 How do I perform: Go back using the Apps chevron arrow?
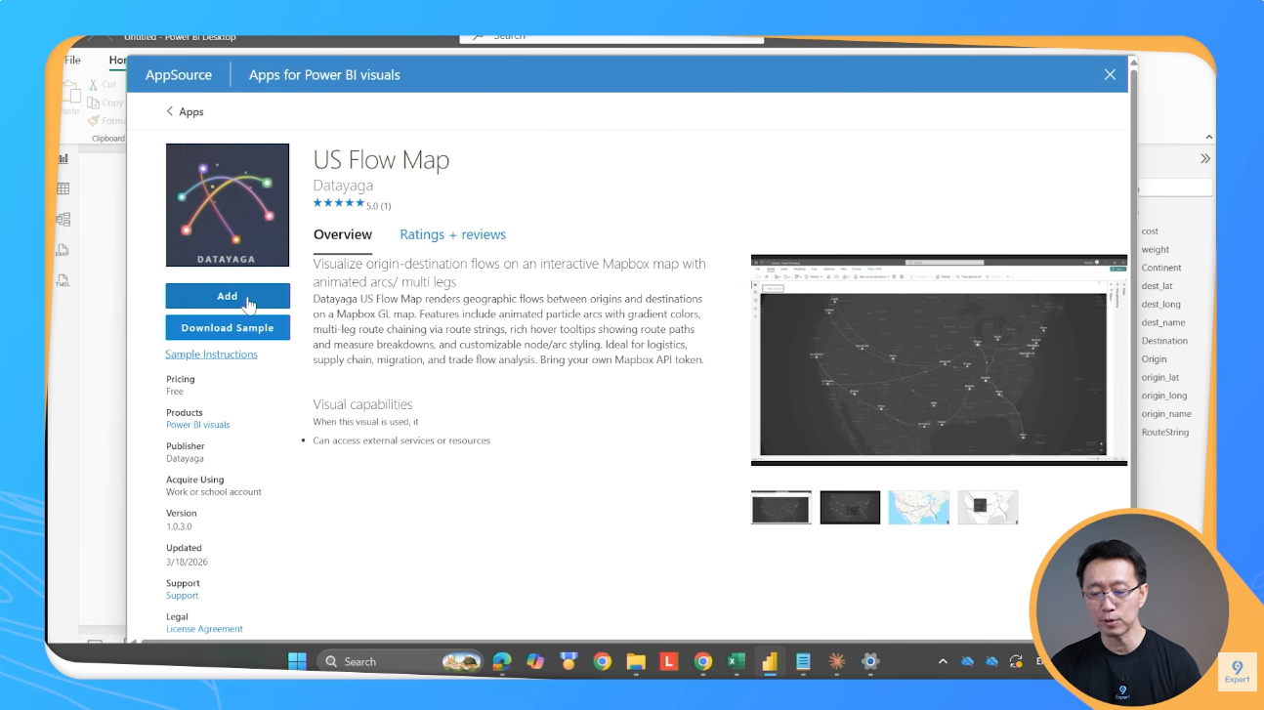click(170, 111)
